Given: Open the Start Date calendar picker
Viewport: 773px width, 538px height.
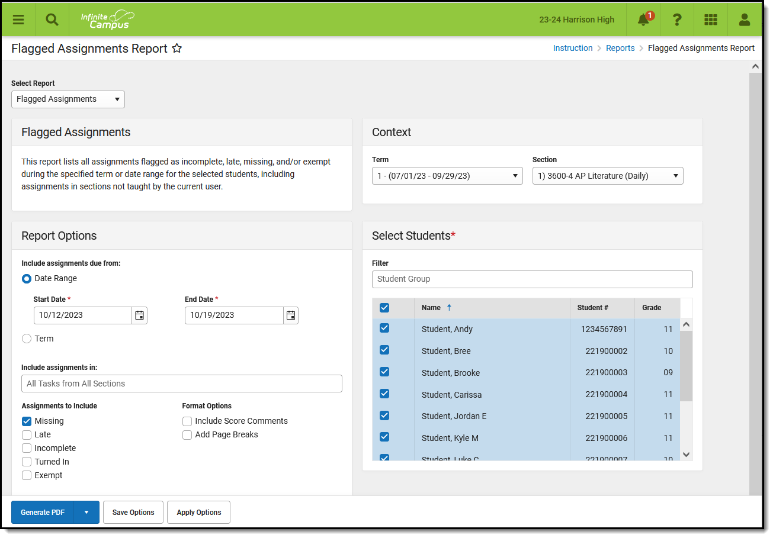Looking at the screenshot, I should (139, 315).
